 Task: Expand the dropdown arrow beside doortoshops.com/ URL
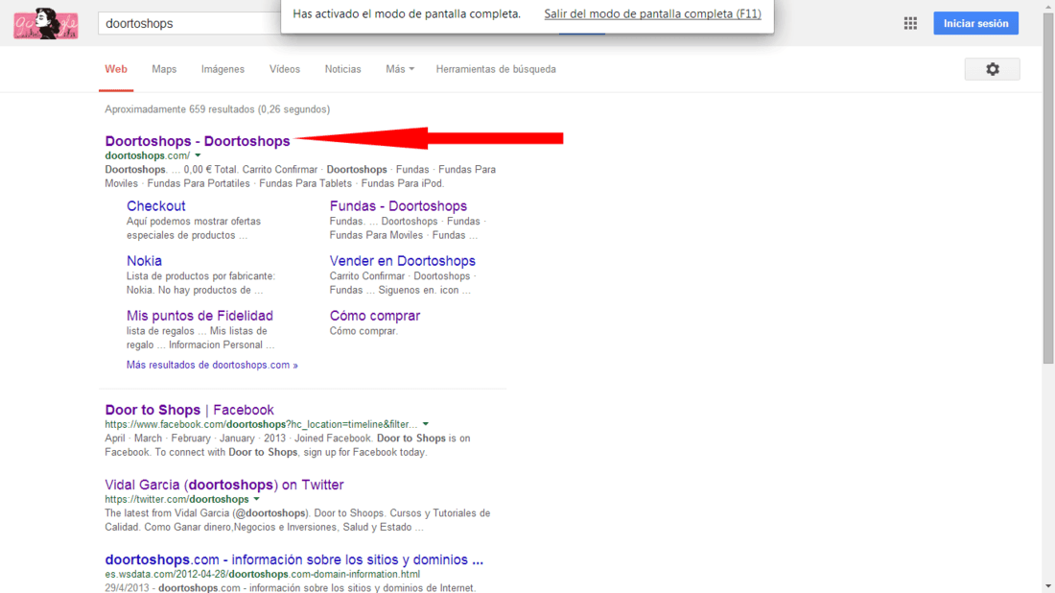(x=198, y=155)
